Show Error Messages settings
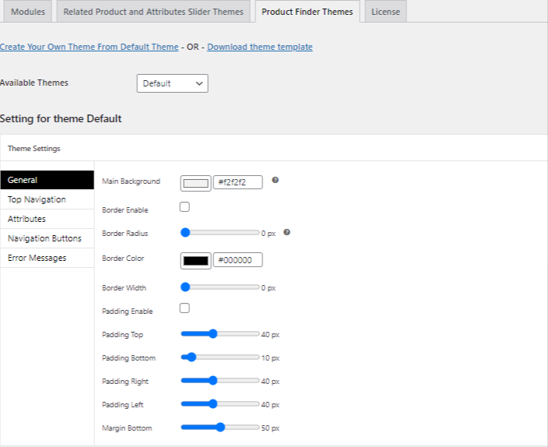Image resolution: width=548 pixels, height=447 pixels. pyautogui.click(x=37, y=258)
